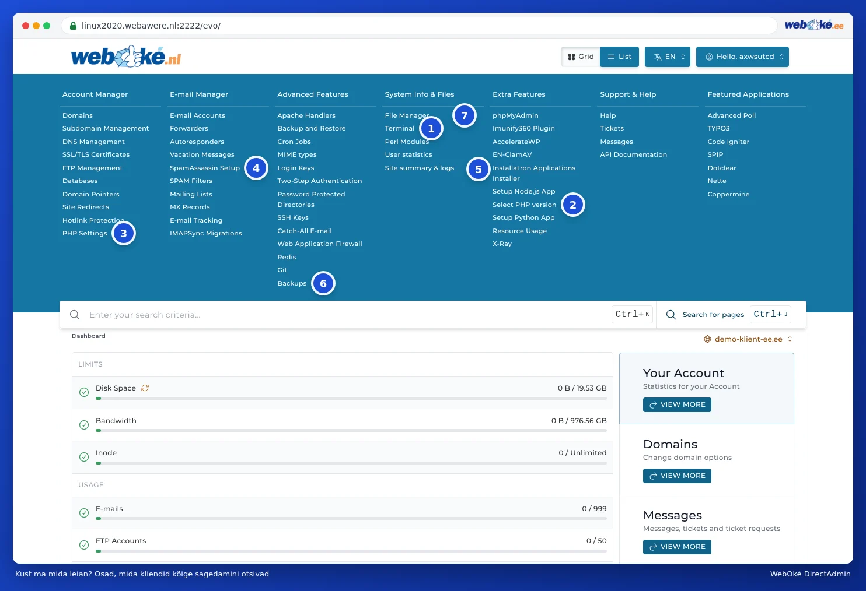Switch to List view
This screenshot has height=591, width=866.
(x=620, y=57)
